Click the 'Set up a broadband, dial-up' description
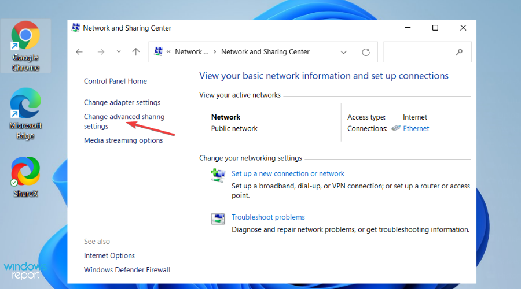 click(x=351, y=191)
